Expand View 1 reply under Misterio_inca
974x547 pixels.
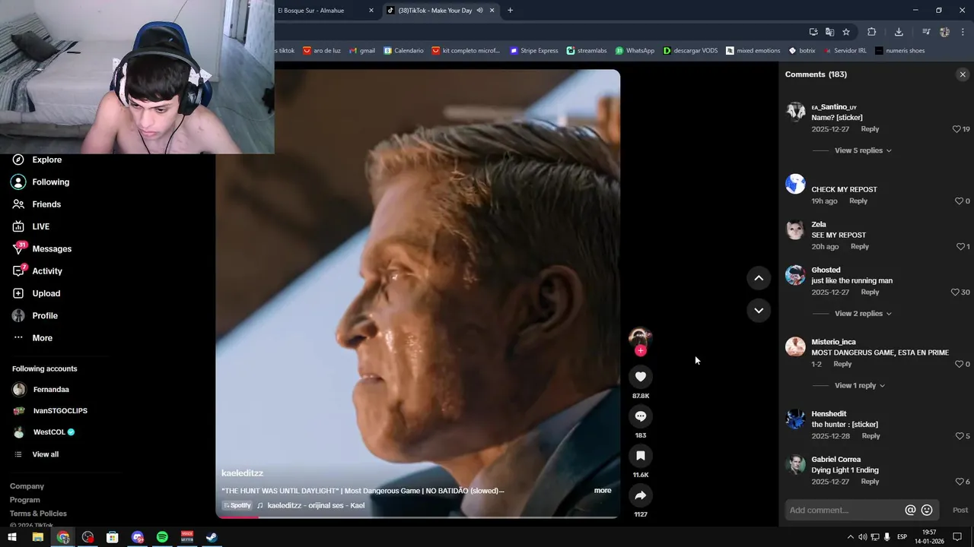(x=860, y=386)
